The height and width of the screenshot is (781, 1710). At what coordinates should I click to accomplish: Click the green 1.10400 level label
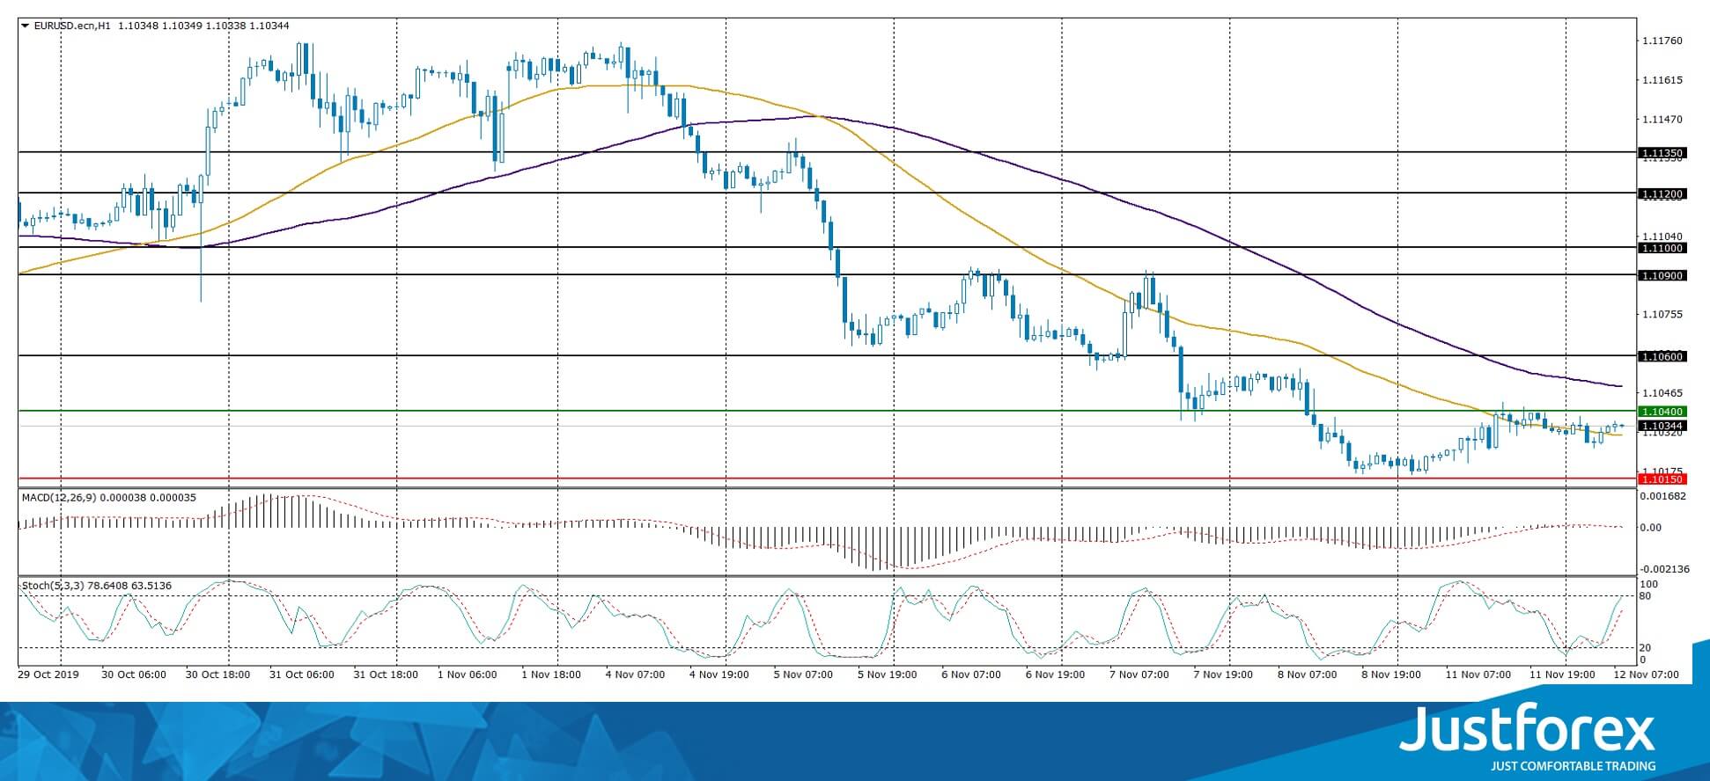1661,412
